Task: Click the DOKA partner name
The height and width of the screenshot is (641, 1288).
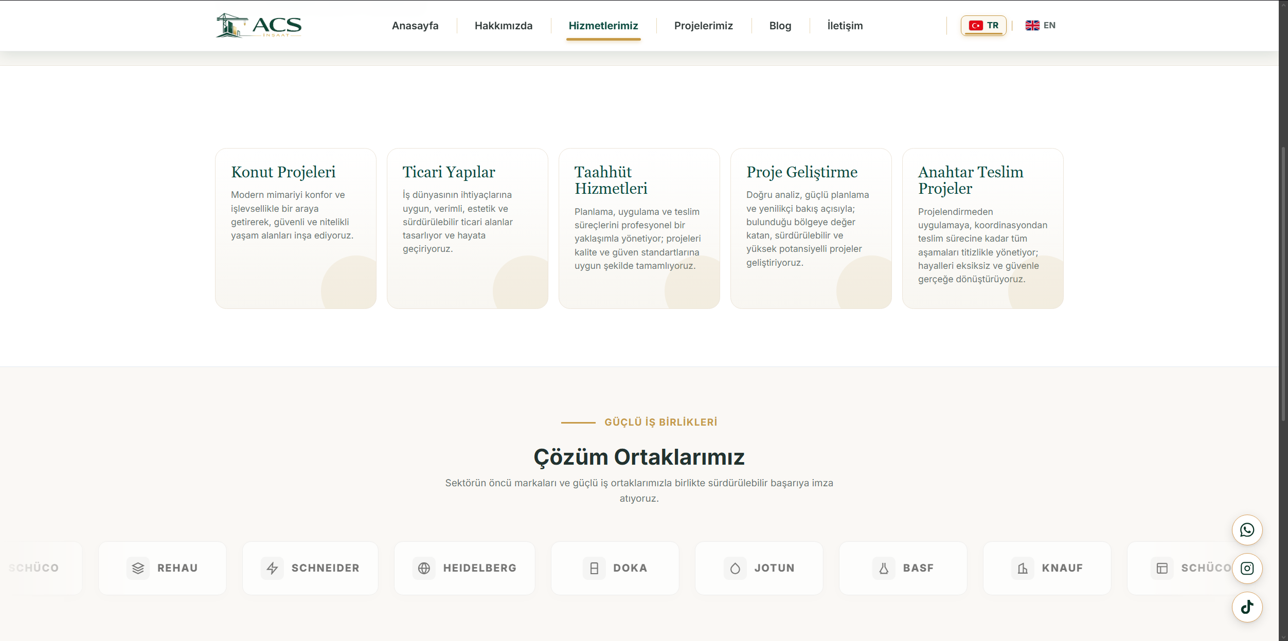Action: 630,568
